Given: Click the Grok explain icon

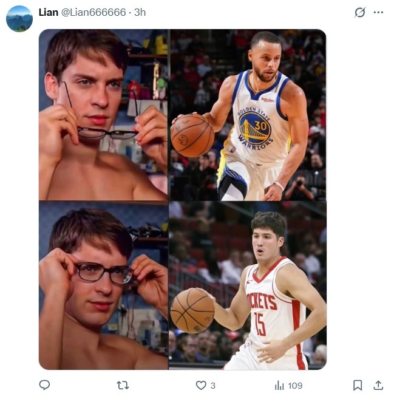Looking at the screenshot, I should click(x=360, y=12).
